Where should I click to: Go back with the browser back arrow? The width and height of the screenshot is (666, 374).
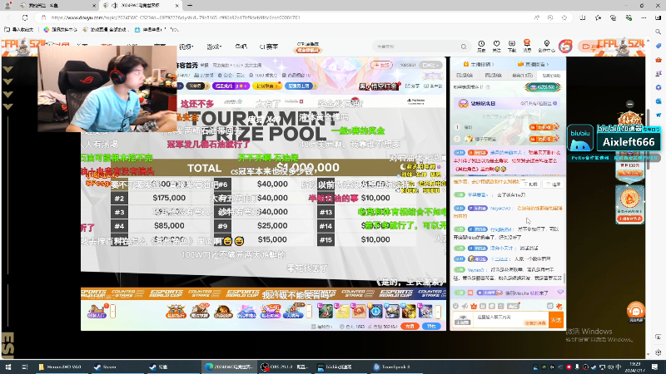(9, 17)
